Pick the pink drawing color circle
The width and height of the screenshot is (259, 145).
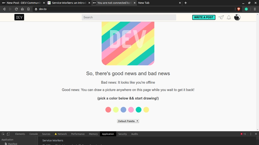(131, 109)
